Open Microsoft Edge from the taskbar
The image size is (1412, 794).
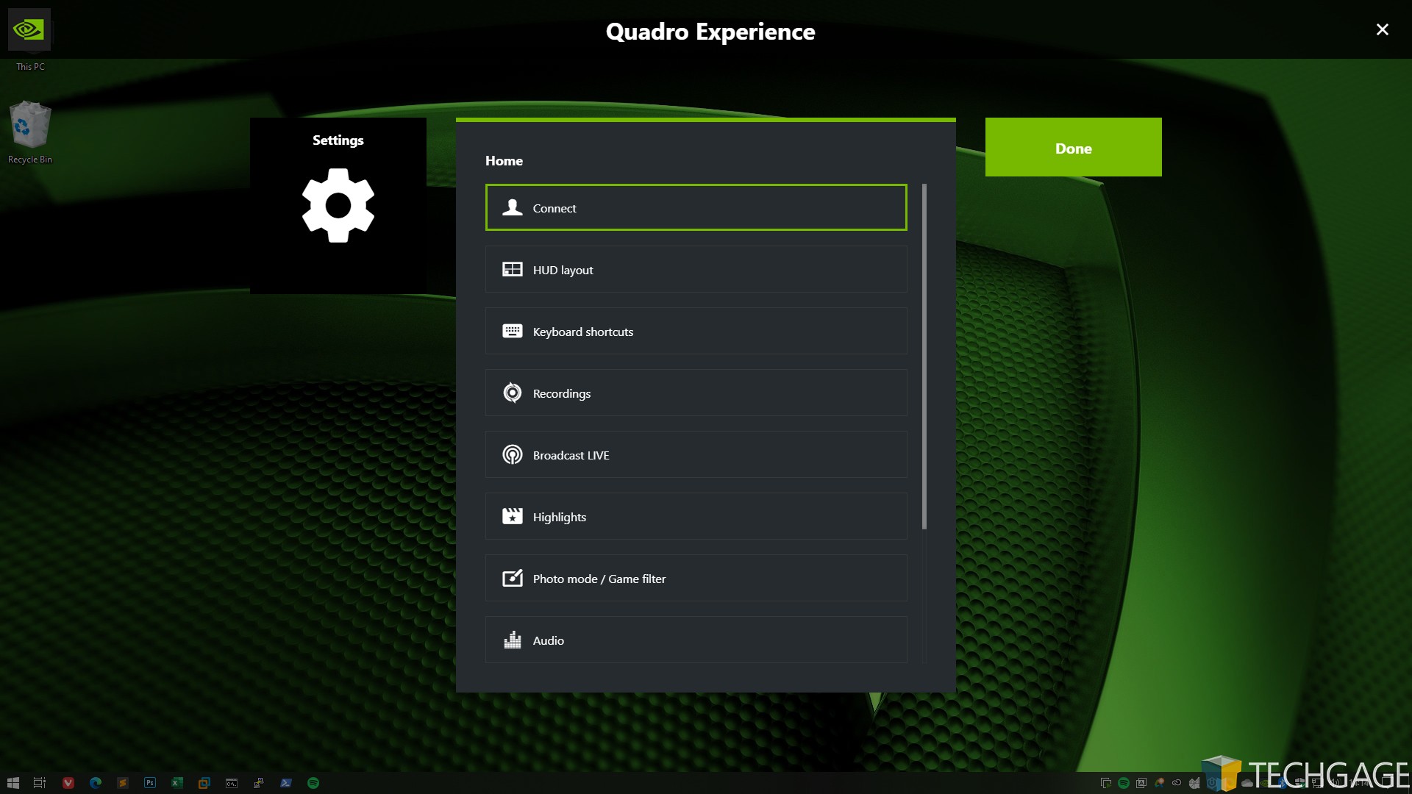click(x=96, y=783)
